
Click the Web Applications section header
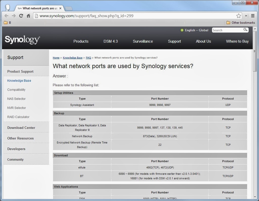point(150,187)
